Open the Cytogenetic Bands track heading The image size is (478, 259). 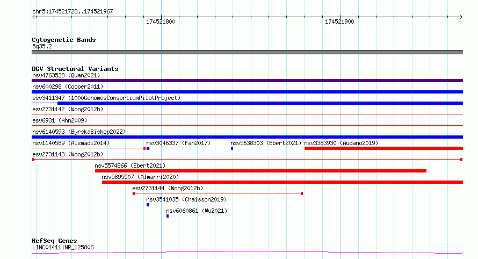(64, 40)
